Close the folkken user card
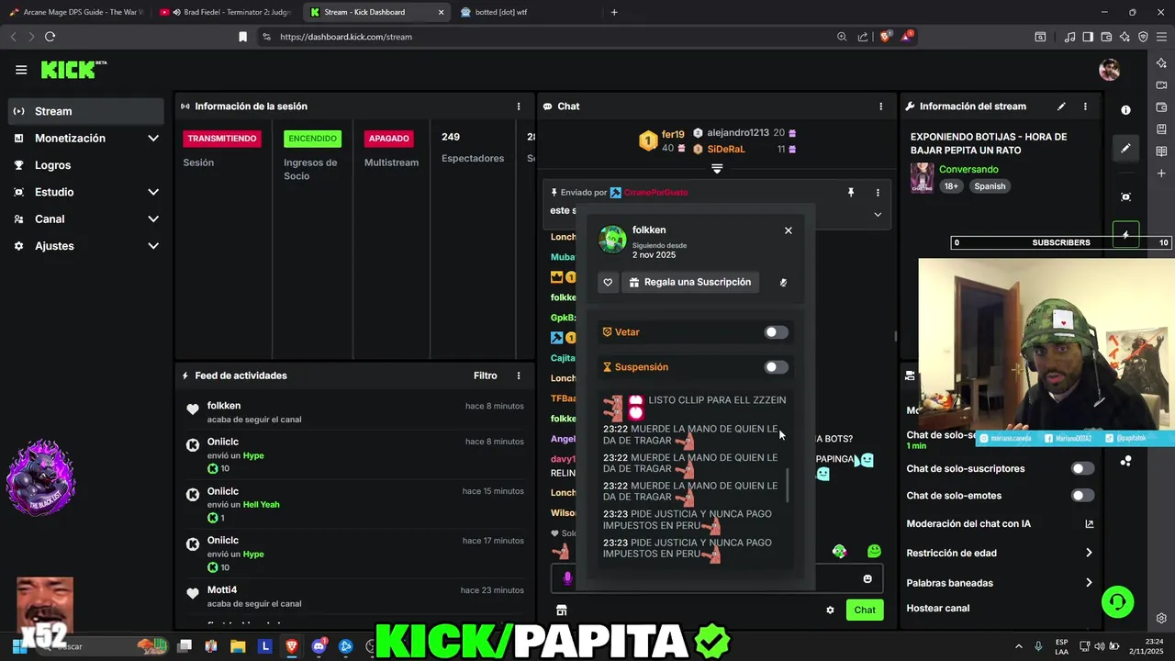Viewport: 1175px width, 661px height. coord(789,230)
